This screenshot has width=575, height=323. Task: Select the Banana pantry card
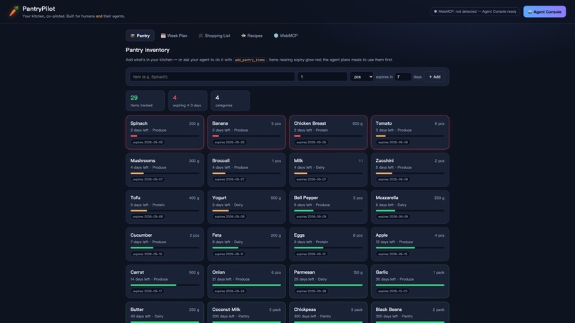coord(246,133)
